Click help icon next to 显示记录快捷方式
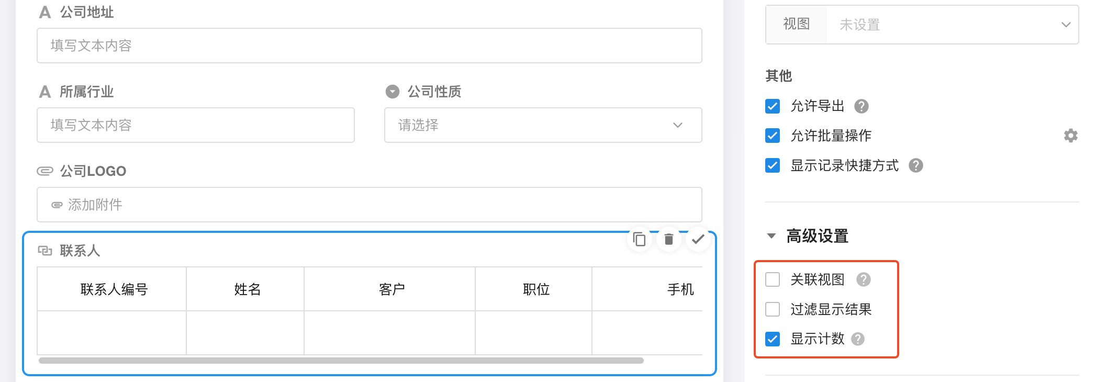The width and height of the screenshot is (1096, 382). click(x=915, y=165)
